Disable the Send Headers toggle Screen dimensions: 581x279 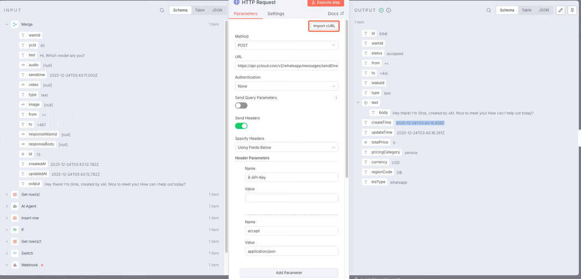(x=241, y=126)
